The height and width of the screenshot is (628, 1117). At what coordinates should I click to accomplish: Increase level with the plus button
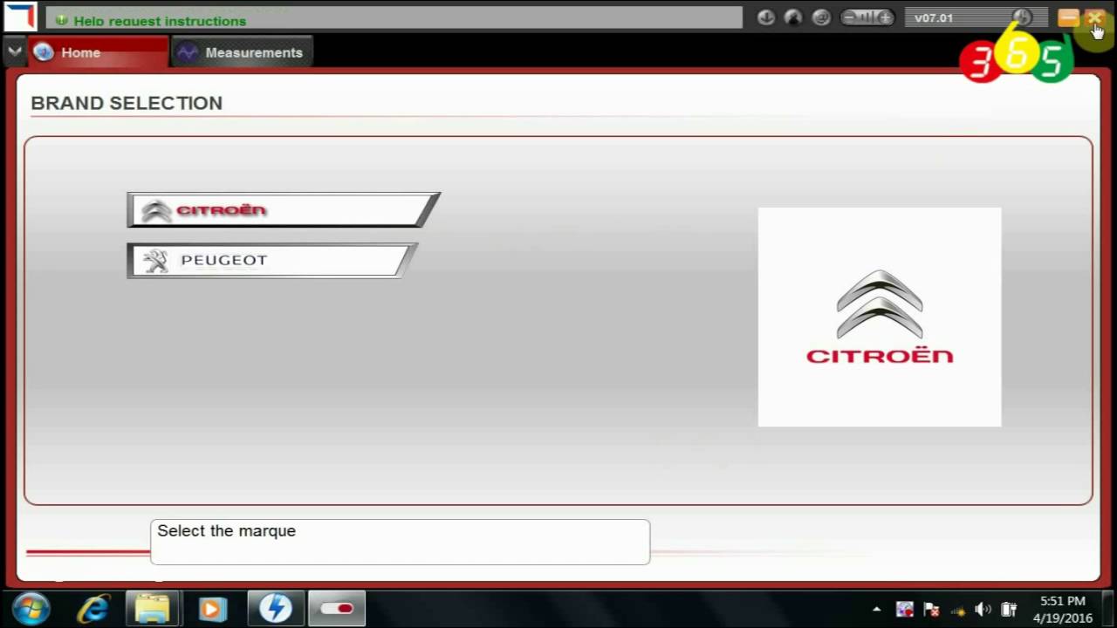(x=886, y=17)
